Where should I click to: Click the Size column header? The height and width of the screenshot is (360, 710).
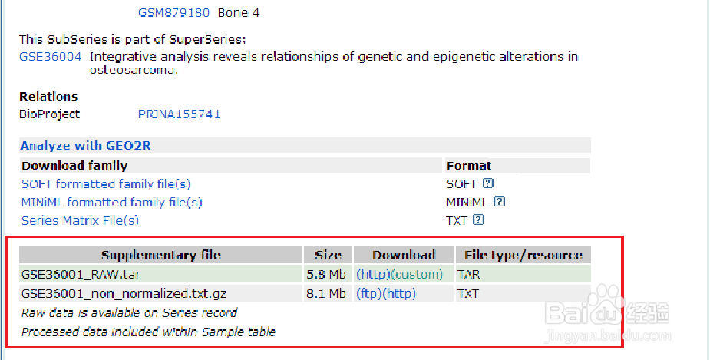(328, 256)
